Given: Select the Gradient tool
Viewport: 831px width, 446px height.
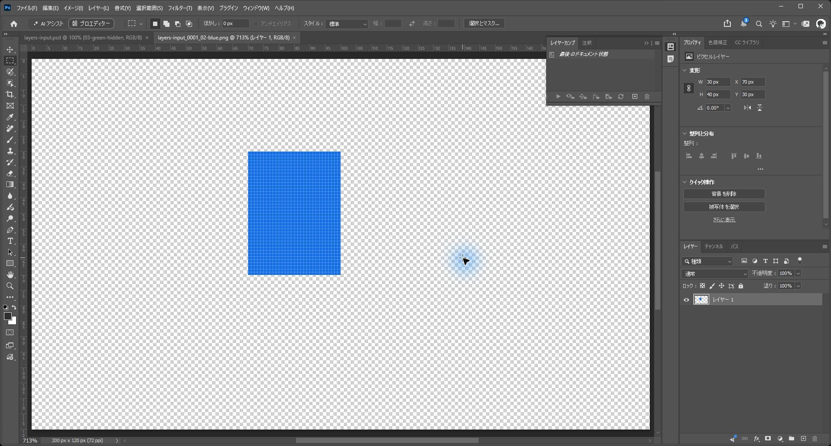Looking at the screenshot, I should coord(10,184).
